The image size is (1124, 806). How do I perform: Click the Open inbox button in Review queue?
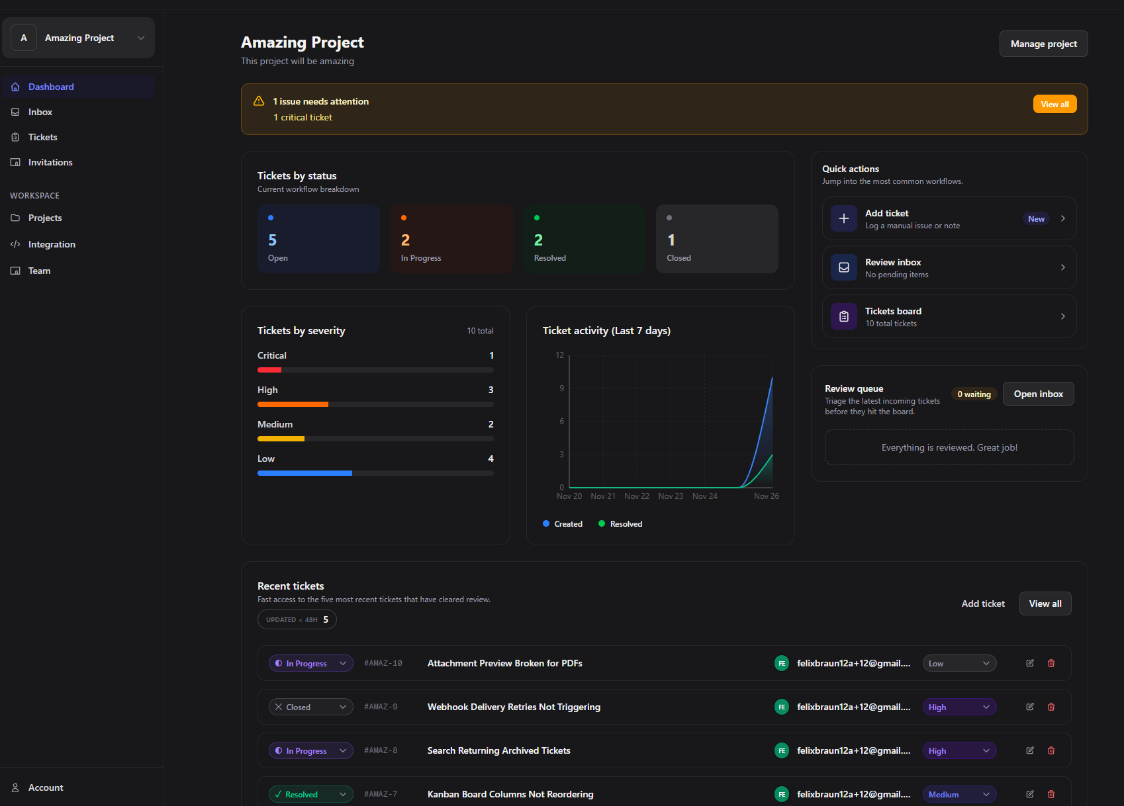[x=1038, y=394]
